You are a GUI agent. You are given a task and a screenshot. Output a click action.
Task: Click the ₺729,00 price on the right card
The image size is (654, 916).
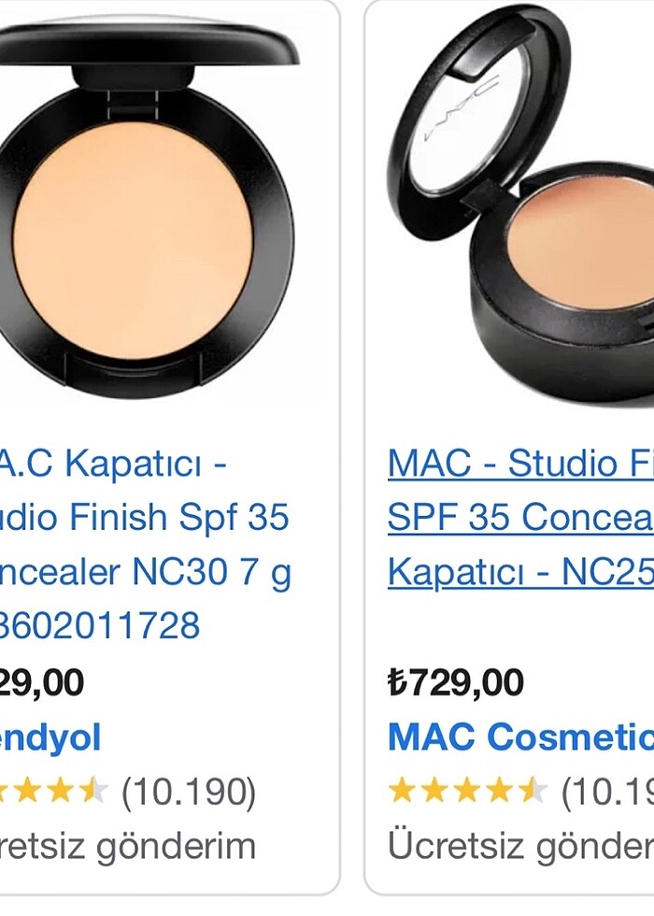[456, 682]
